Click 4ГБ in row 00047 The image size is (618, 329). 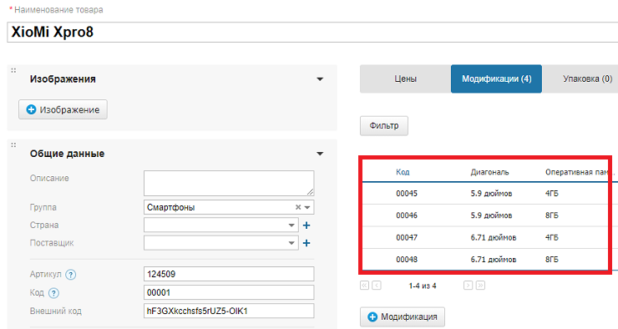tap(552, 238)
